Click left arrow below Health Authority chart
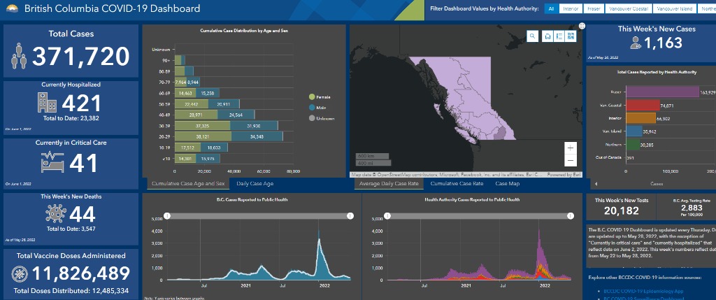The image size is (716, 300). pos(596,184)
